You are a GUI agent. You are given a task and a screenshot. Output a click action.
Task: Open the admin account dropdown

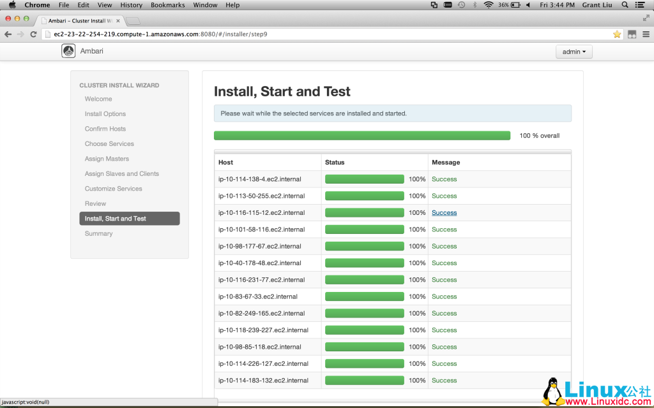[574, 52]
